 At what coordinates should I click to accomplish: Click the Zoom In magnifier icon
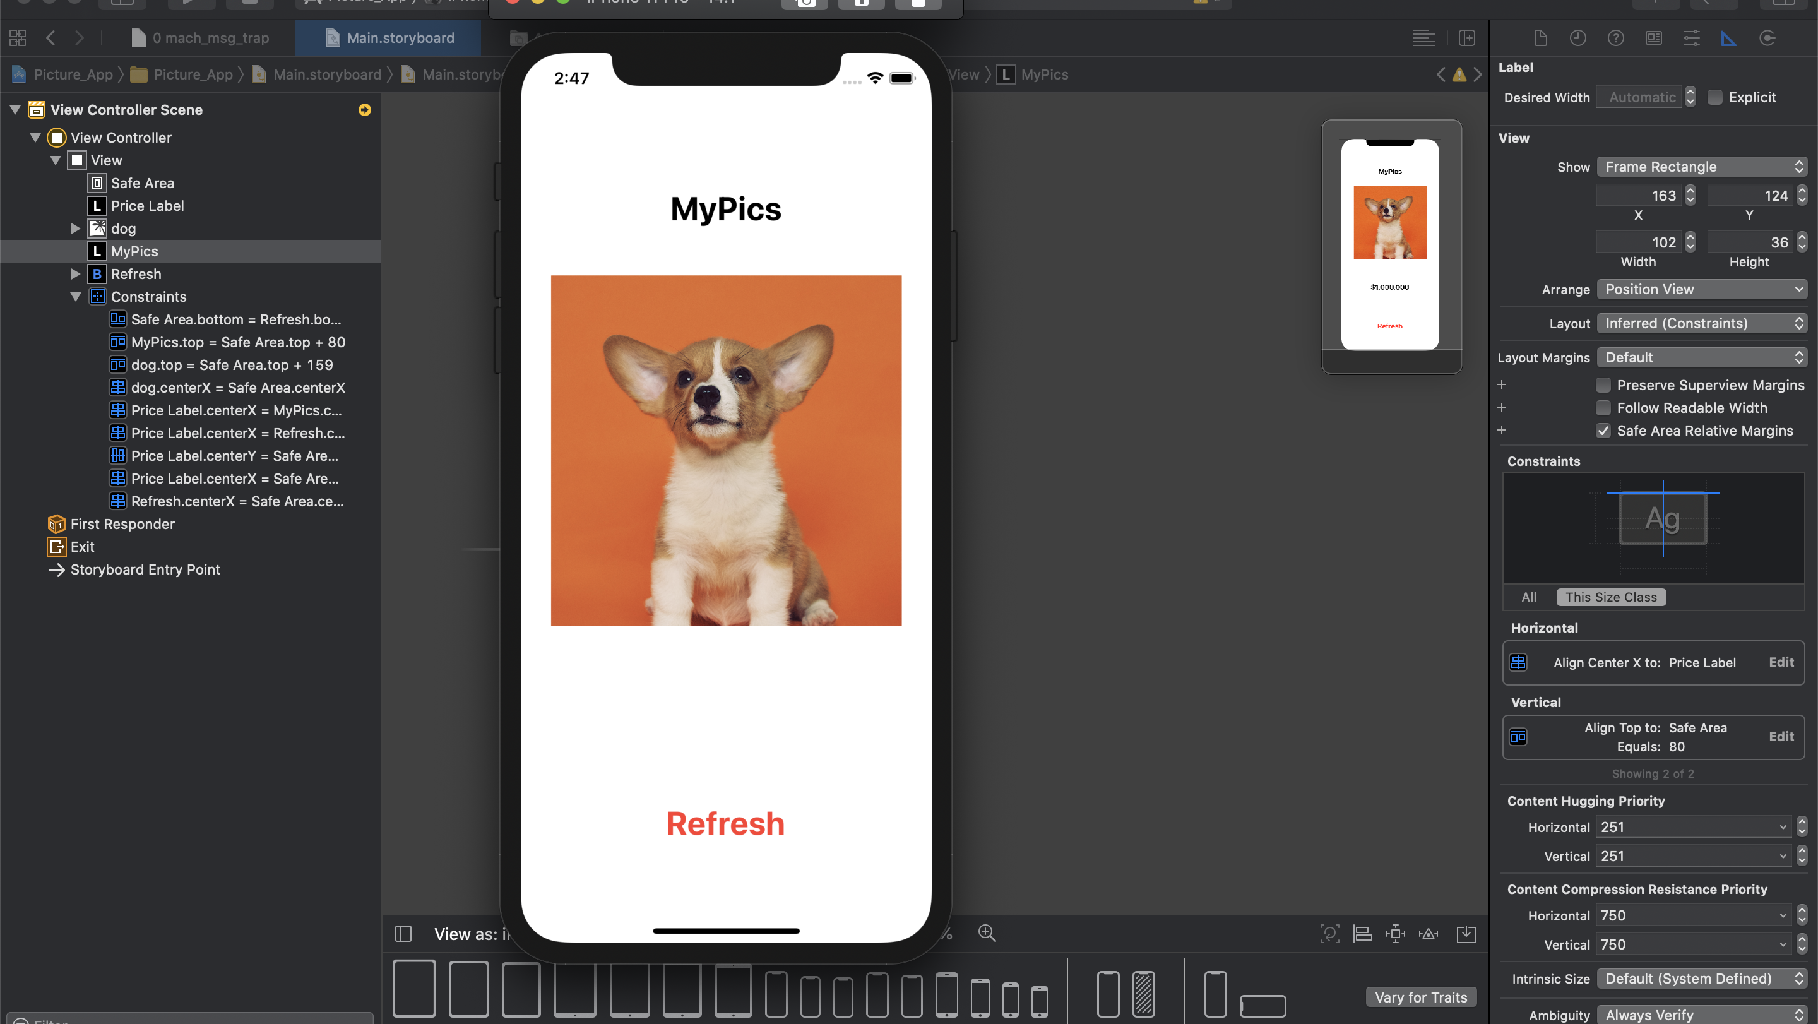click(987, 933)
